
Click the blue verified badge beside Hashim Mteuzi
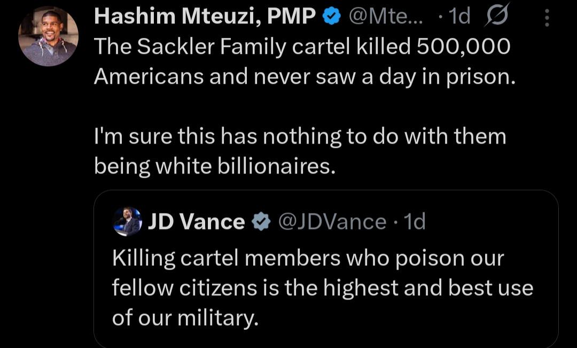coord(332,17)
